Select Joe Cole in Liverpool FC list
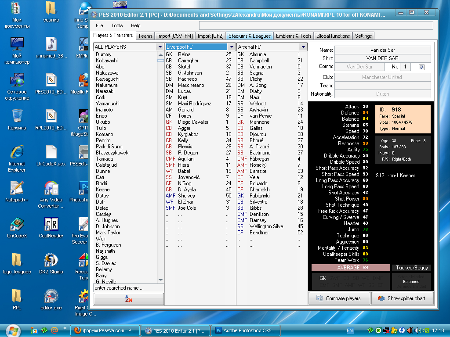 click(x=200, y=208)
